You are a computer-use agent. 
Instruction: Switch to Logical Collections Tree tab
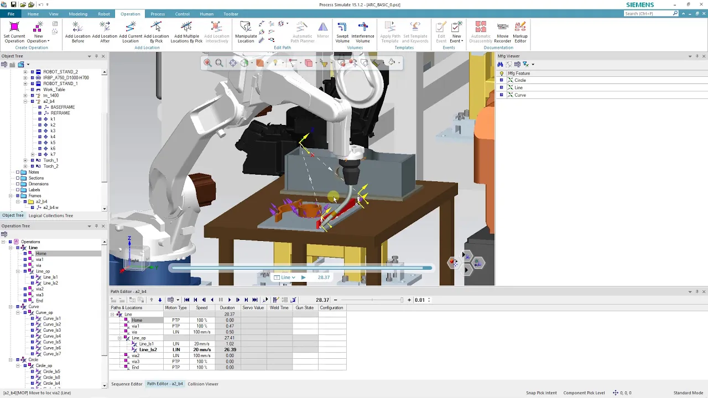point(51,216)
